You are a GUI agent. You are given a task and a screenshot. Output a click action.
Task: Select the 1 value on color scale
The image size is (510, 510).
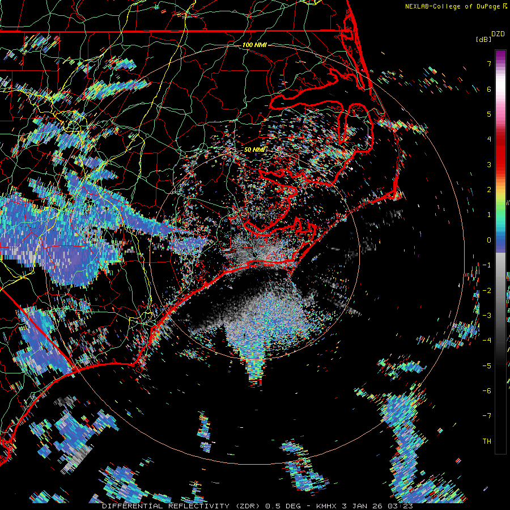[x=489, y=215]
